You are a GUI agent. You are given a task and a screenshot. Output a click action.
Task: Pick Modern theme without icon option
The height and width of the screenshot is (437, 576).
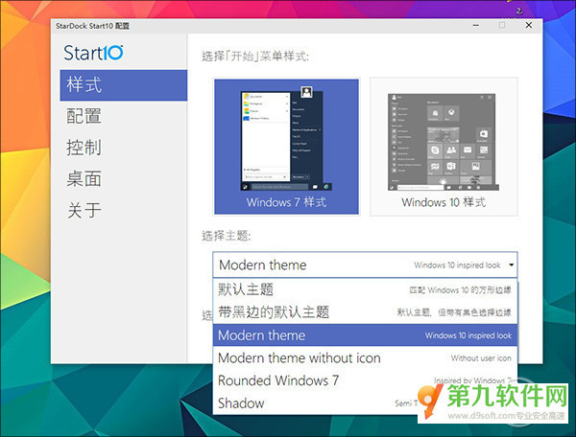[x=365, y=357]
